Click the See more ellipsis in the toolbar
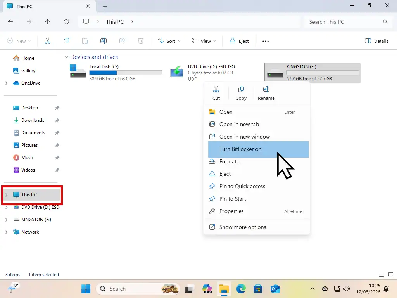 [265, 41]
